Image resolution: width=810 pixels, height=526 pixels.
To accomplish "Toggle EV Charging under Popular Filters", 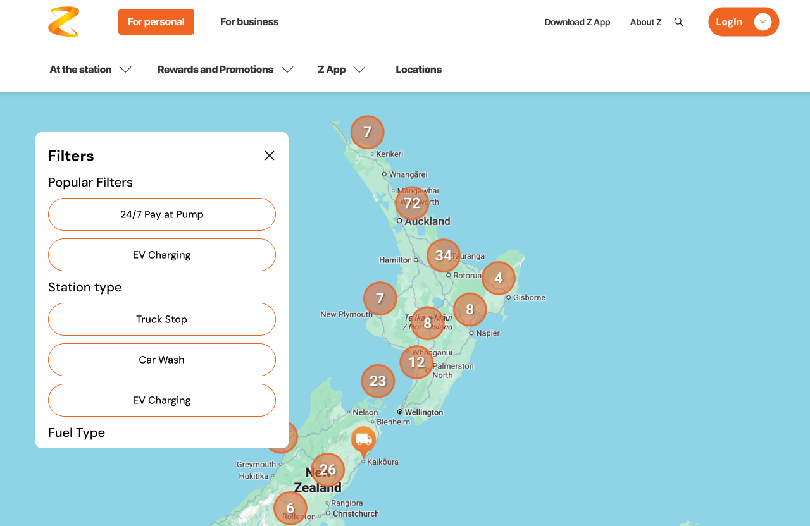I will [162, 255].
